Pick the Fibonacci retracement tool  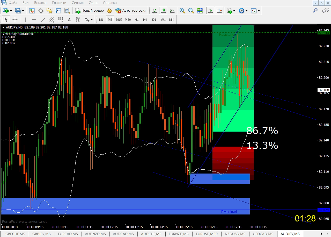click(61, 19)
